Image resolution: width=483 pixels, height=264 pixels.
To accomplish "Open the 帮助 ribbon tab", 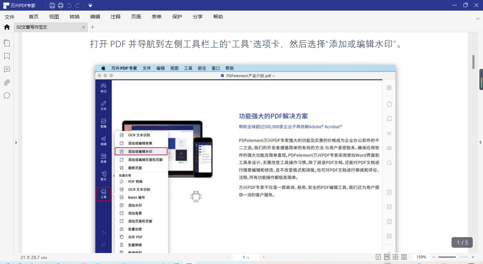I will 218,17.
